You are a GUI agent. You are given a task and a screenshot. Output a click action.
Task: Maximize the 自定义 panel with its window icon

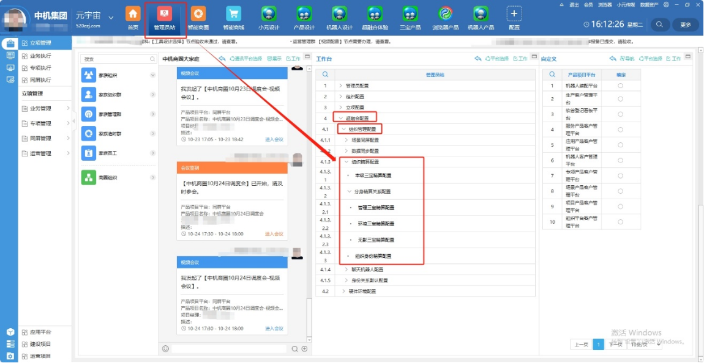688,56
